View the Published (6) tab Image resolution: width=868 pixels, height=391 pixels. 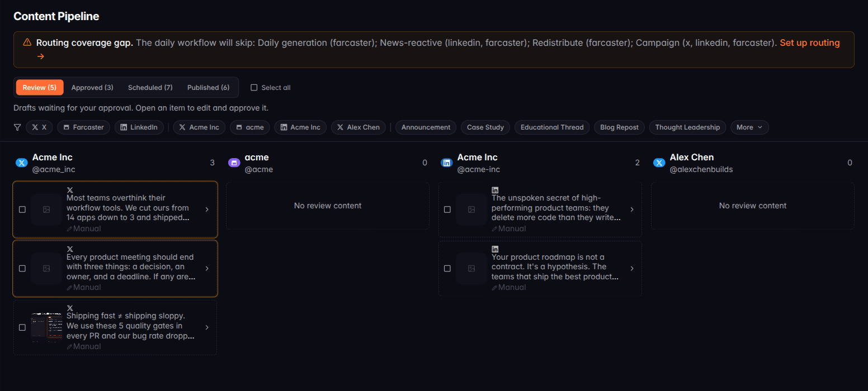208,88
